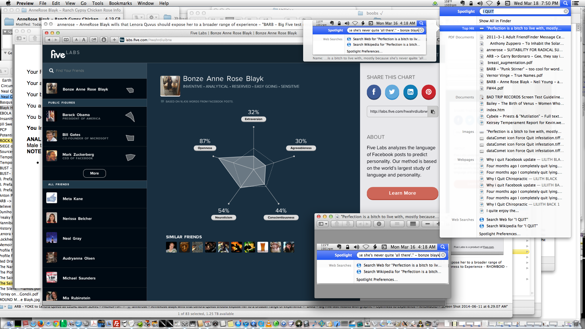Click the Learn More button
This screenshot has width=585, height=329.
[402, 193]
